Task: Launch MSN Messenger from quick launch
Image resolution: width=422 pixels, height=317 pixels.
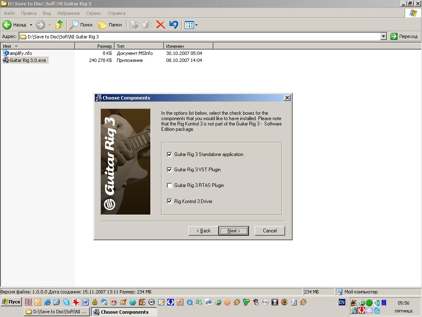Action: pyautogui.click(x=199, y=302)
